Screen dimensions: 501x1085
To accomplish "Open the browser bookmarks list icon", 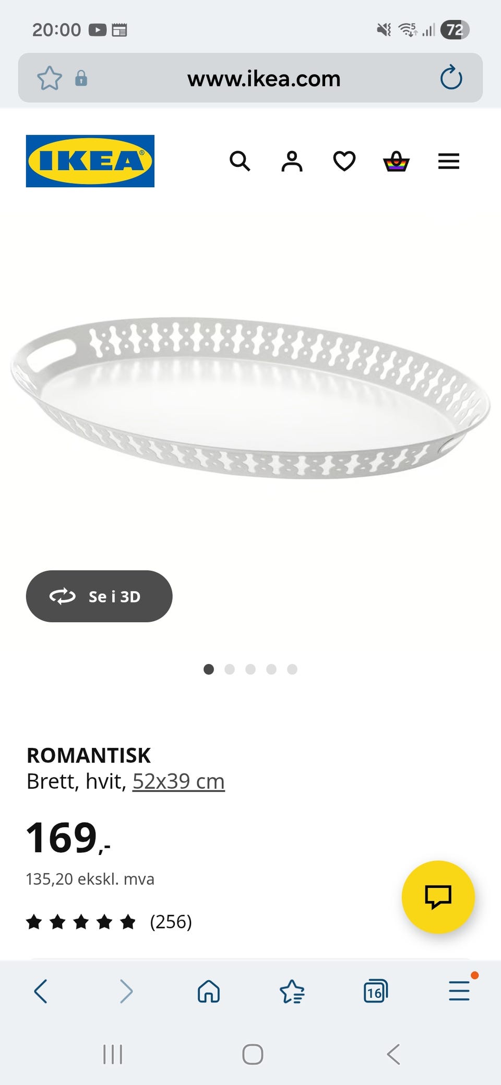I will [292, 991].
